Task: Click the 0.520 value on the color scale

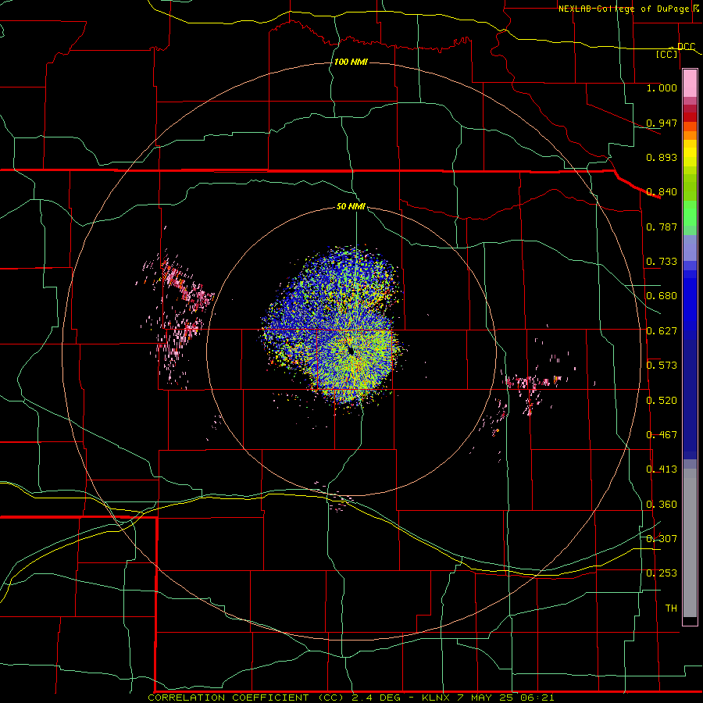Action: pyautogui.click(x=662, y=401)
